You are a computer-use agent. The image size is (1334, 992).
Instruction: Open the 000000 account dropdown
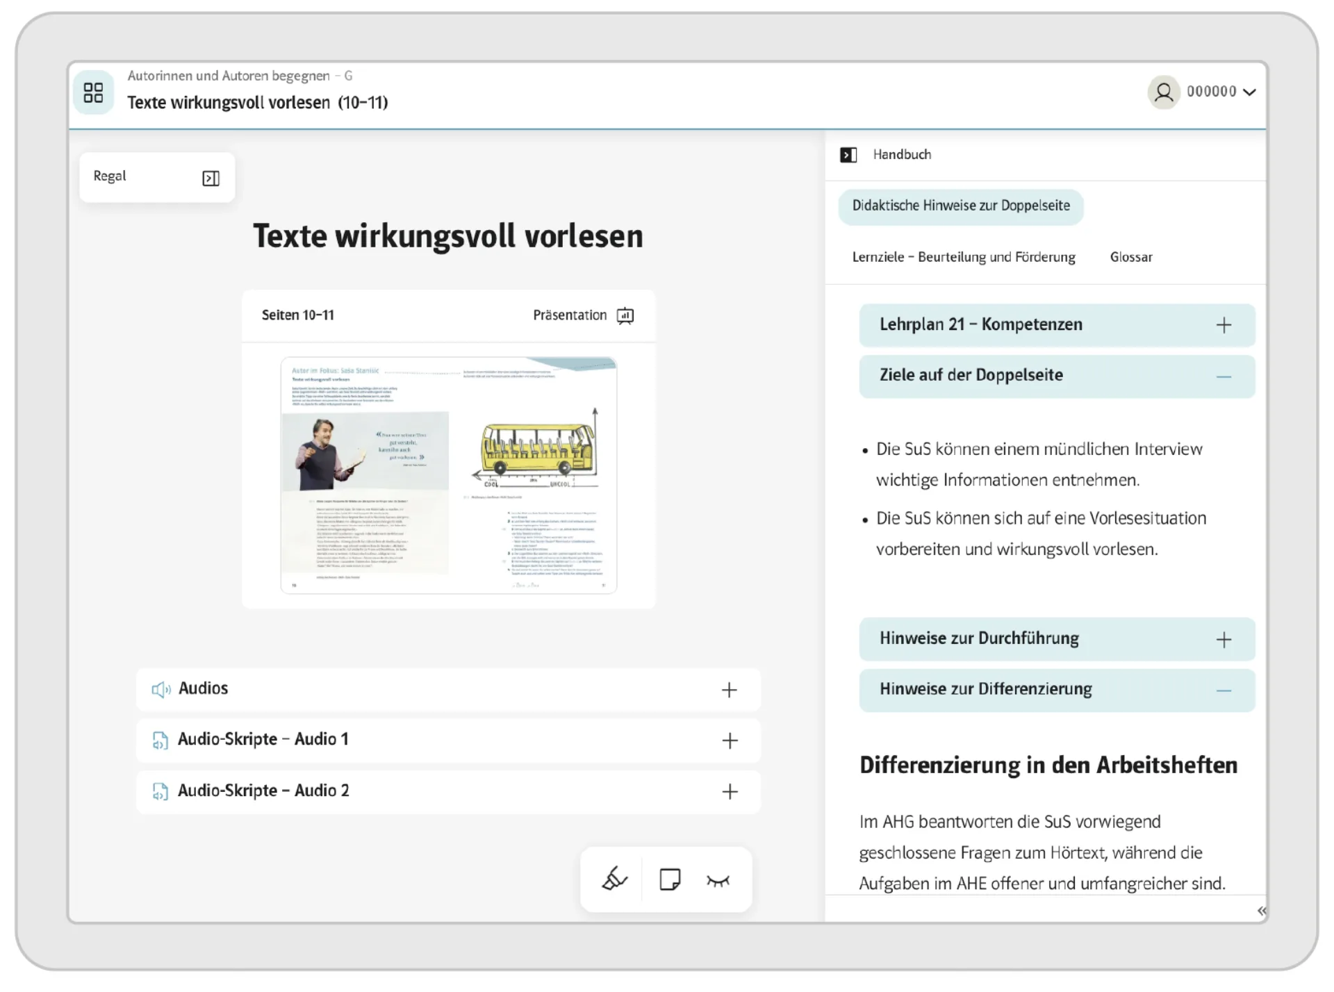(1221, 92)
